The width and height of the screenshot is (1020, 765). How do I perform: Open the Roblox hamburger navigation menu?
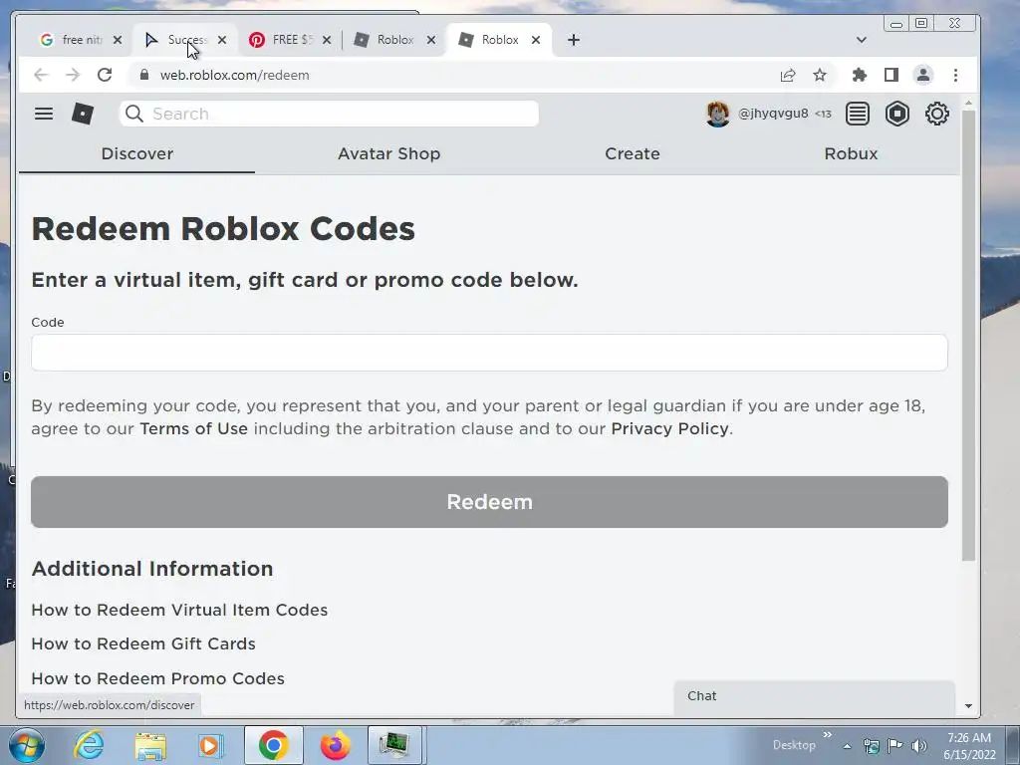coord(44,114)
